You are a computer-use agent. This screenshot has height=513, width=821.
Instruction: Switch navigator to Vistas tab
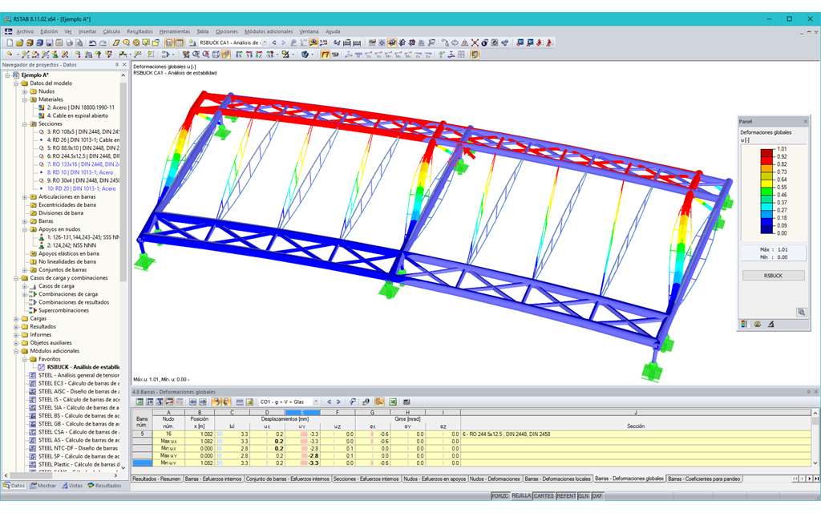coord(72,486)
